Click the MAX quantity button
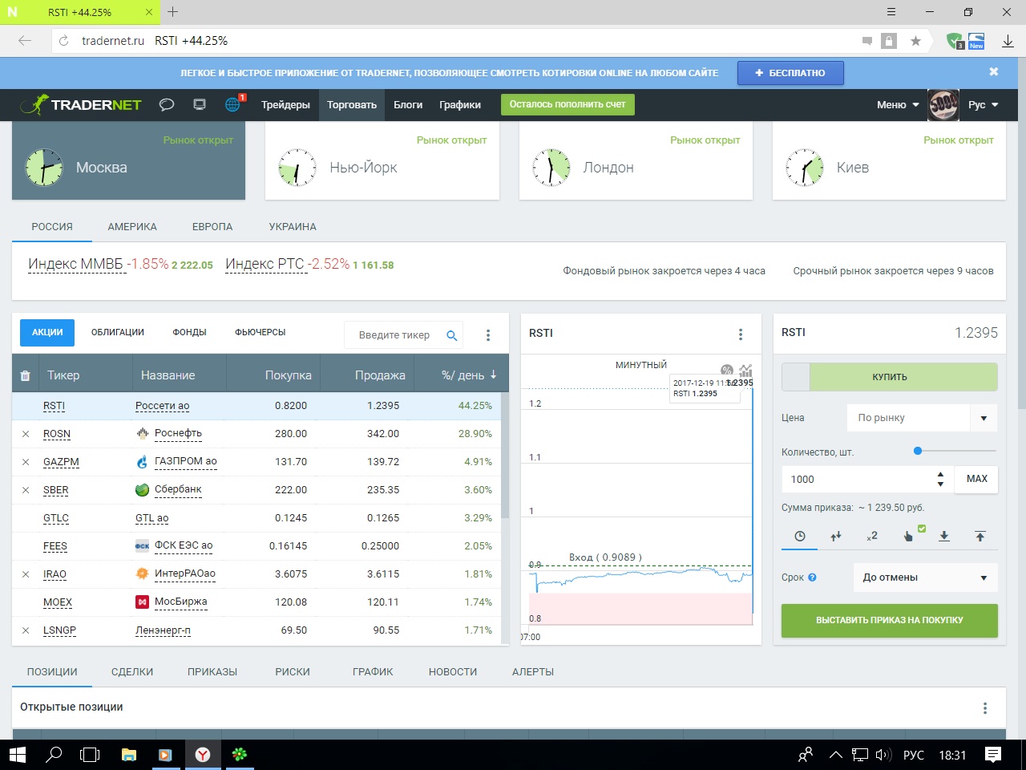 tap(977, 479)
